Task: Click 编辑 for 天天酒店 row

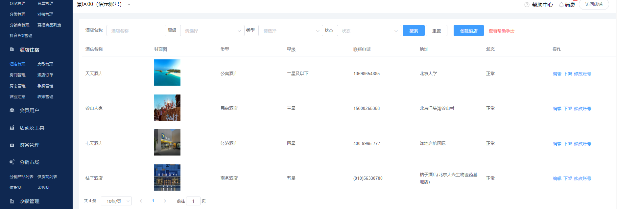Action: [557, 74]
